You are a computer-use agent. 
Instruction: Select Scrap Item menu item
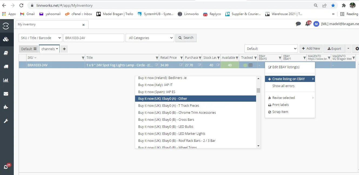point(290,112)
